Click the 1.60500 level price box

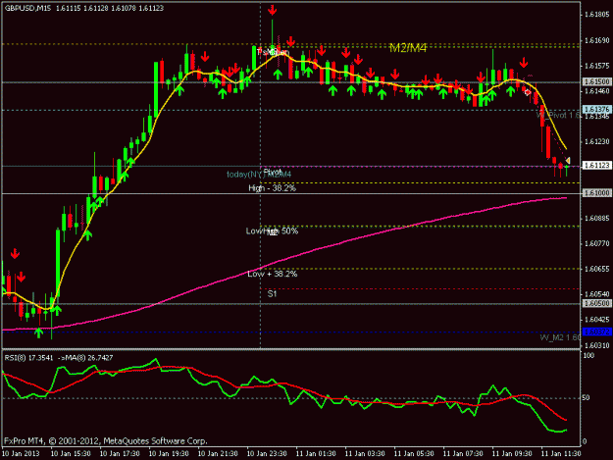click(x=596, y=304)
